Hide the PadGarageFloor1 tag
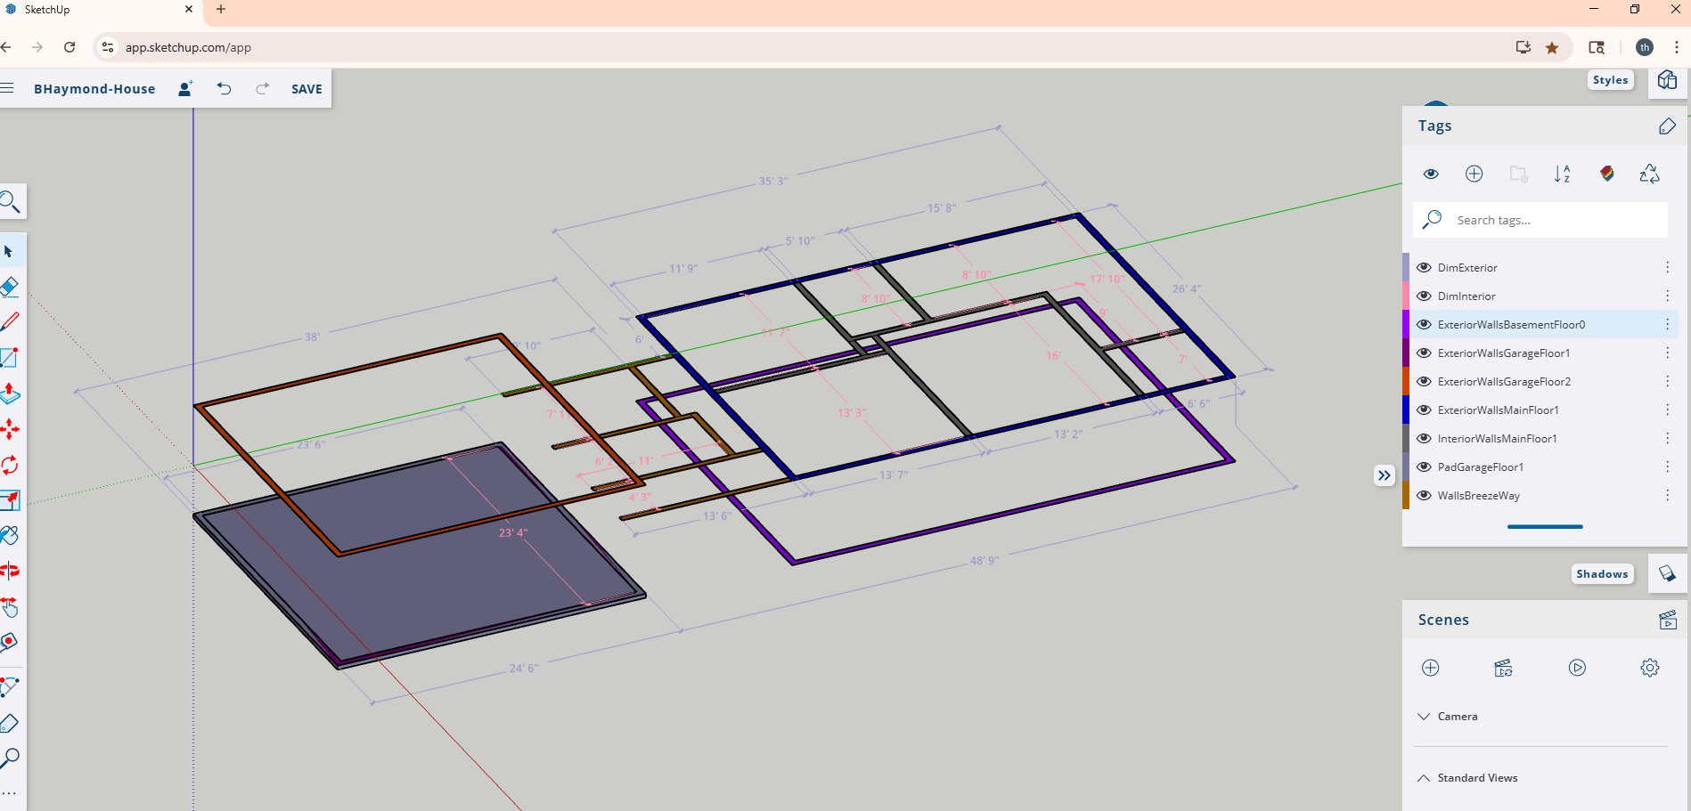 coord(1424,466)
